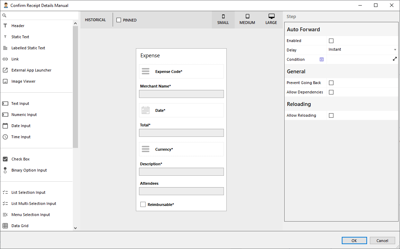This screenshot has width=400, height=249.
Task: Enable the Auto Forward checkbox
Action: pos(331,41)
